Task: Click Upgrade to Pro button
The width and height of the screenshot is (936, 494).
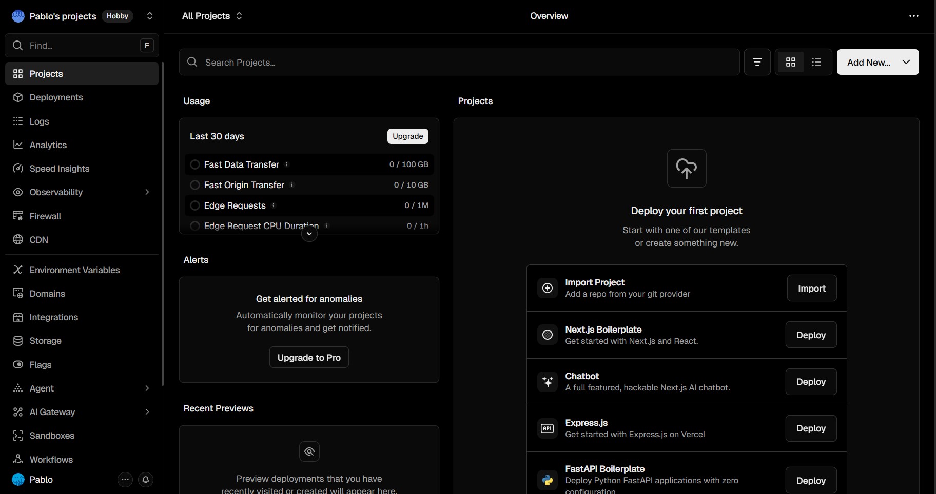Action: click(309, 358)
